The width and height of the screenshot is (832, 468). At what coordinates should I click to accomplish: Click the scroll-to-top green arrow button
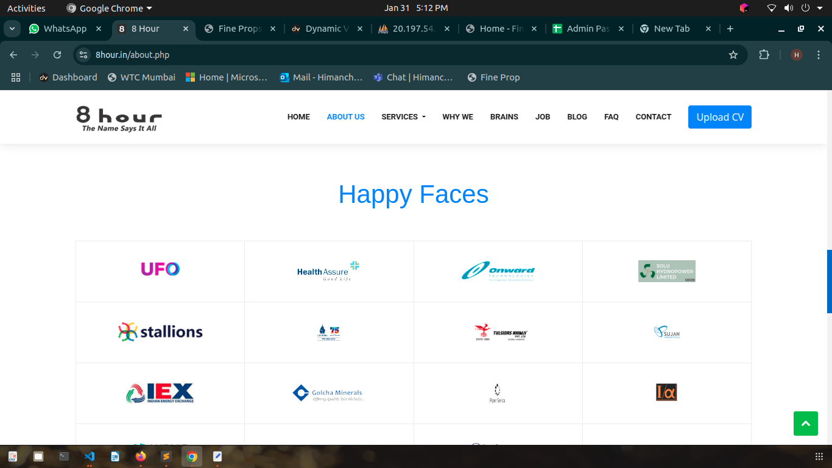tap(806, 424)
